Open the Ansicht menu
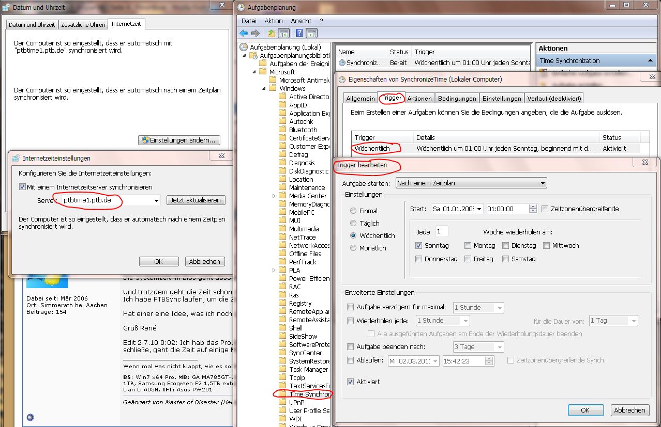Image resolution: width=661 pixels, height=427 pixels. (301, 21)
